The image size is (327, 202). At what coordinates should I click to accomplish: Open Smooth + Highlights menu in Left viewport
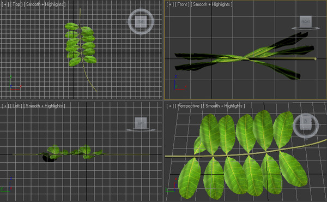pyautogui.click(x=44, y=106)
